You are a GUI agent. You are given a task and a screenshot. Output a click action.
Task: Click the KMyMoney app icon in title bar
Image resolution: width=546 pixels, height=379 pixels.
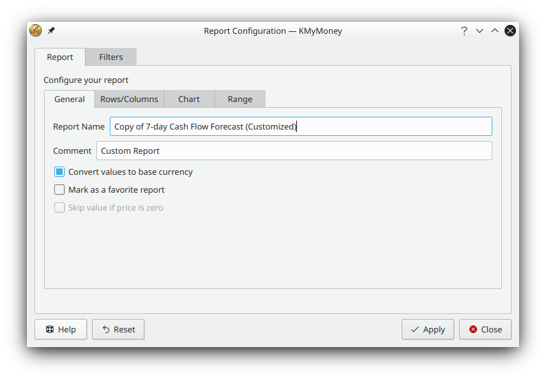tap(36, 31)
